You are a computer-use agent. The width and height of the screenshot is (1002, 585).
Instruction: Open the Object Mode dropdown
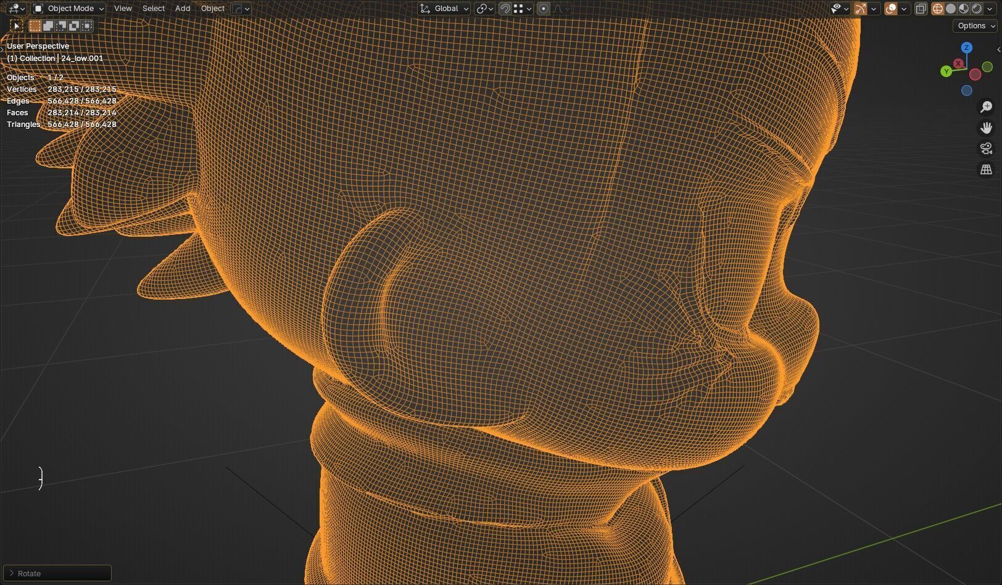tap(69, 9)
